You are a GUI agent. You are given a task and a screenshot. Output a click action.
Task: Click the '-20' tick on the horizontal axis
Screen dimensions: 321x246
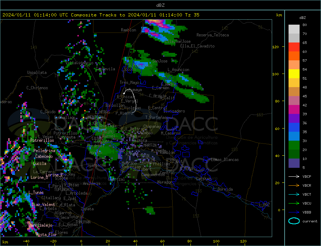click(x=53, y=241)
